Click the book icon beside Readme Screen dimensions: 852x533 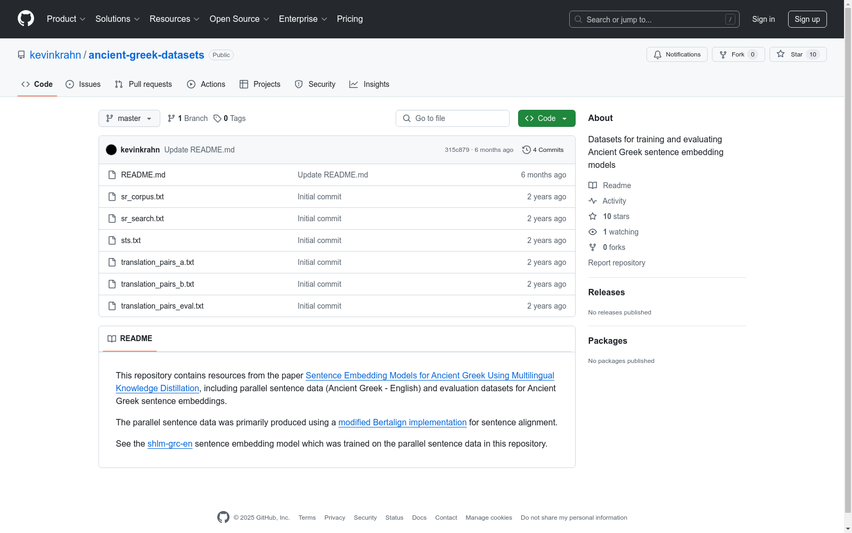593,185
